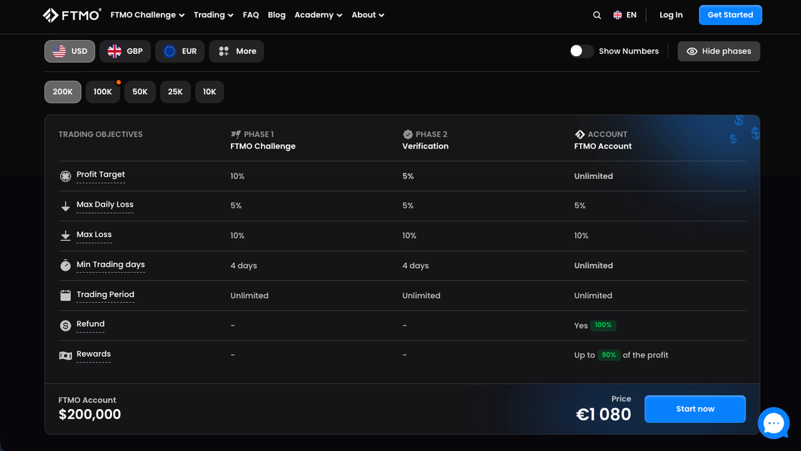Click the Max Loss label

(94, 234)
